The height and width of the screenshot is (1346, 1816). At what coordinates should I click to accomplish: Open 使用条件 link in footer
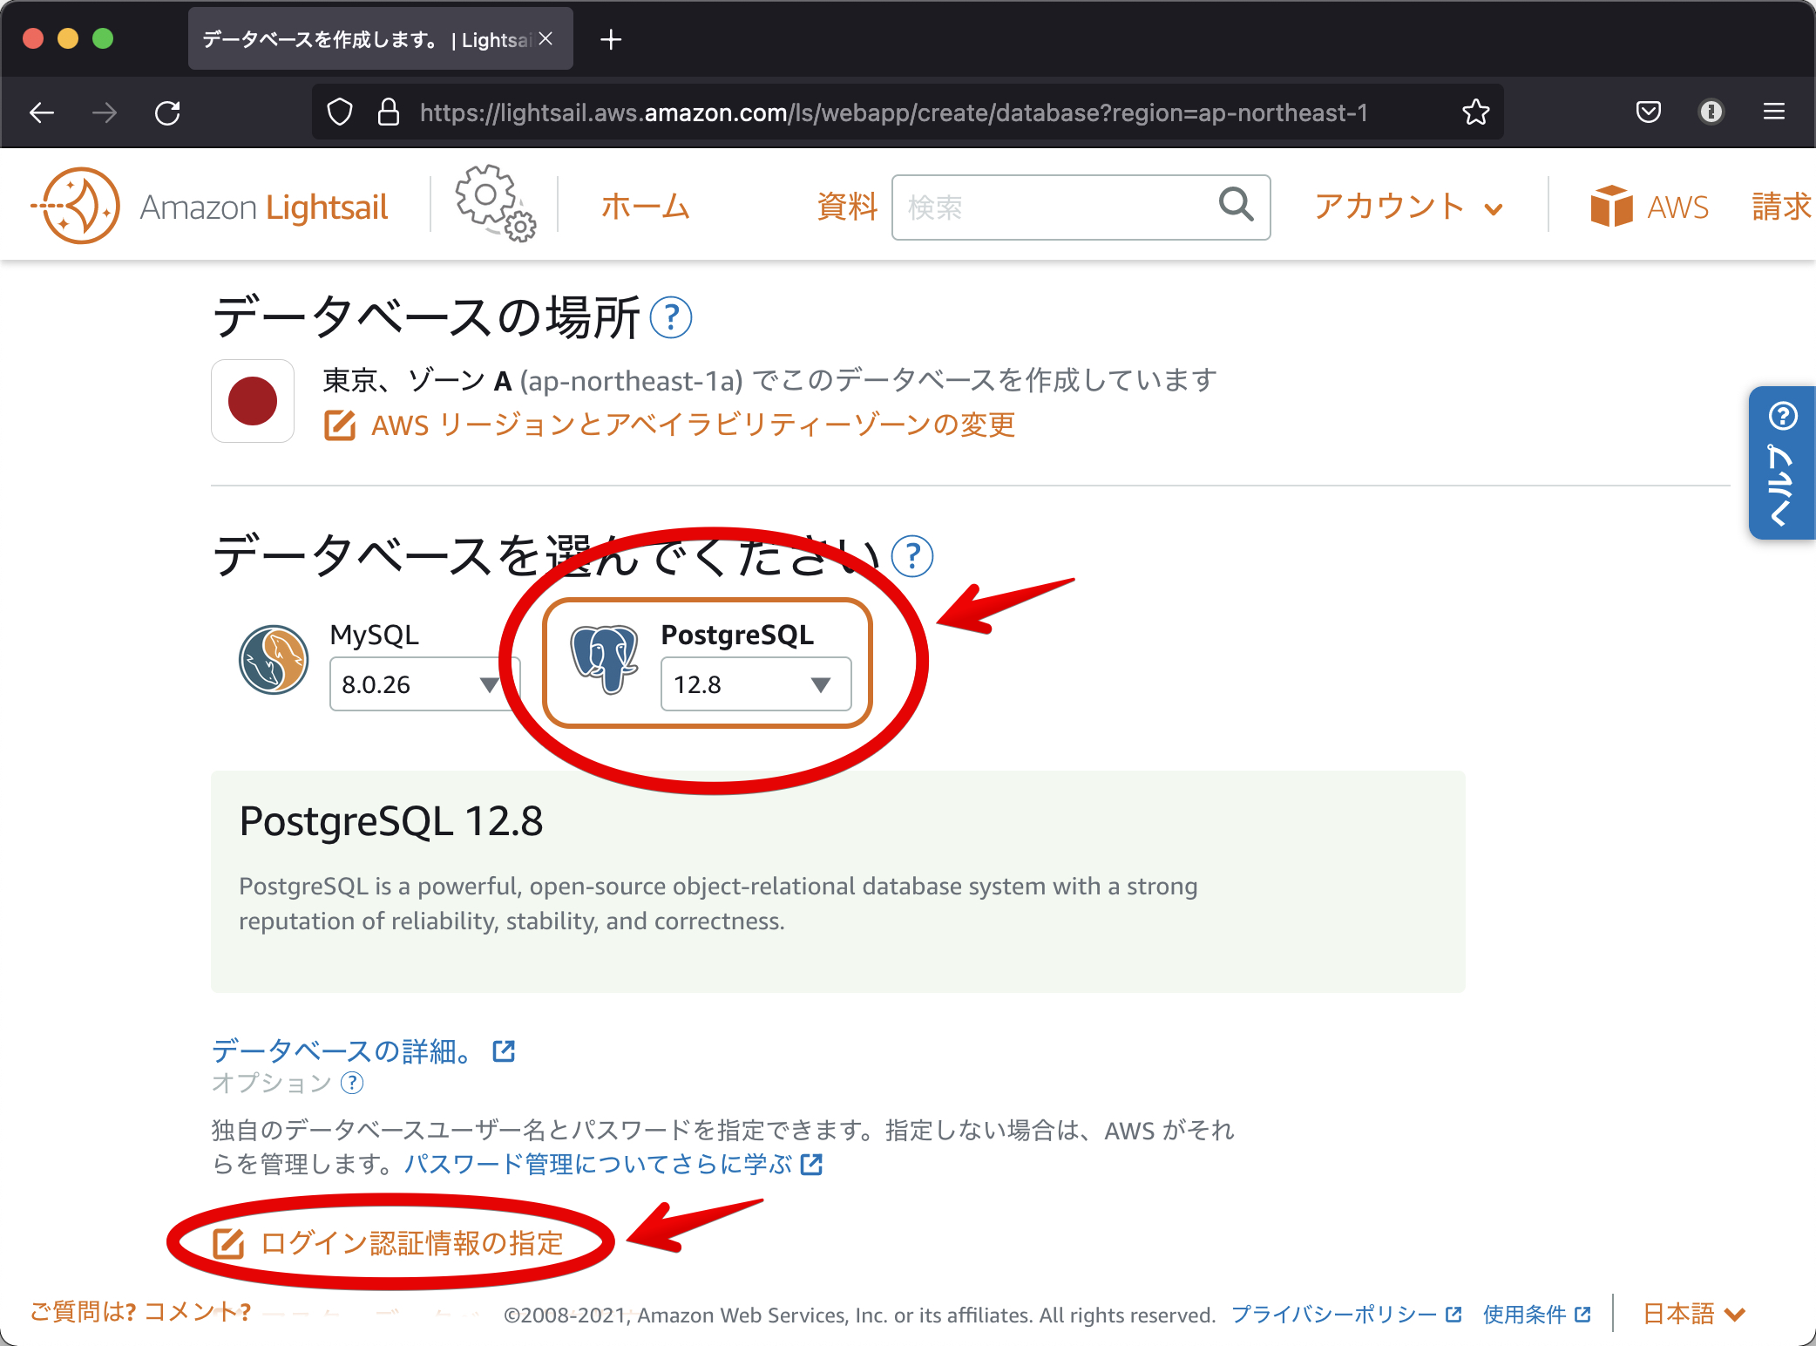[1537, 1314]
